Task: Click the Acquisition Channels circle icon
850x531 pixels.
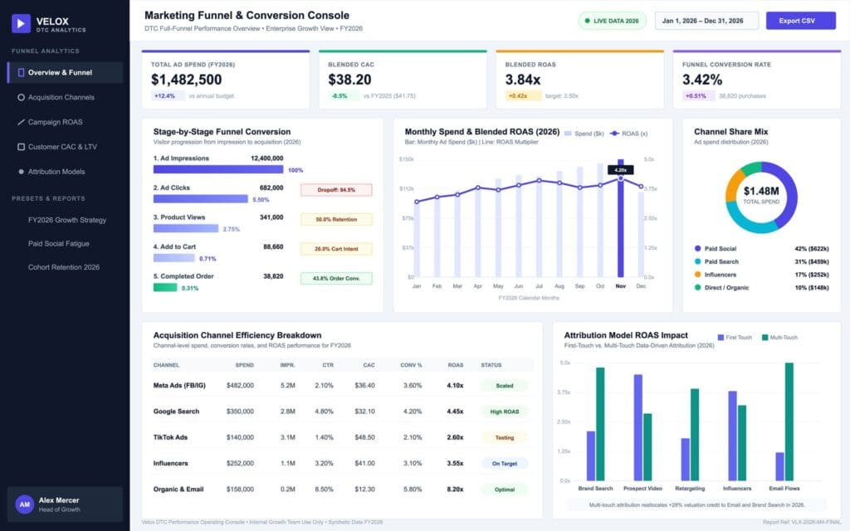Action: pos(21,98)
